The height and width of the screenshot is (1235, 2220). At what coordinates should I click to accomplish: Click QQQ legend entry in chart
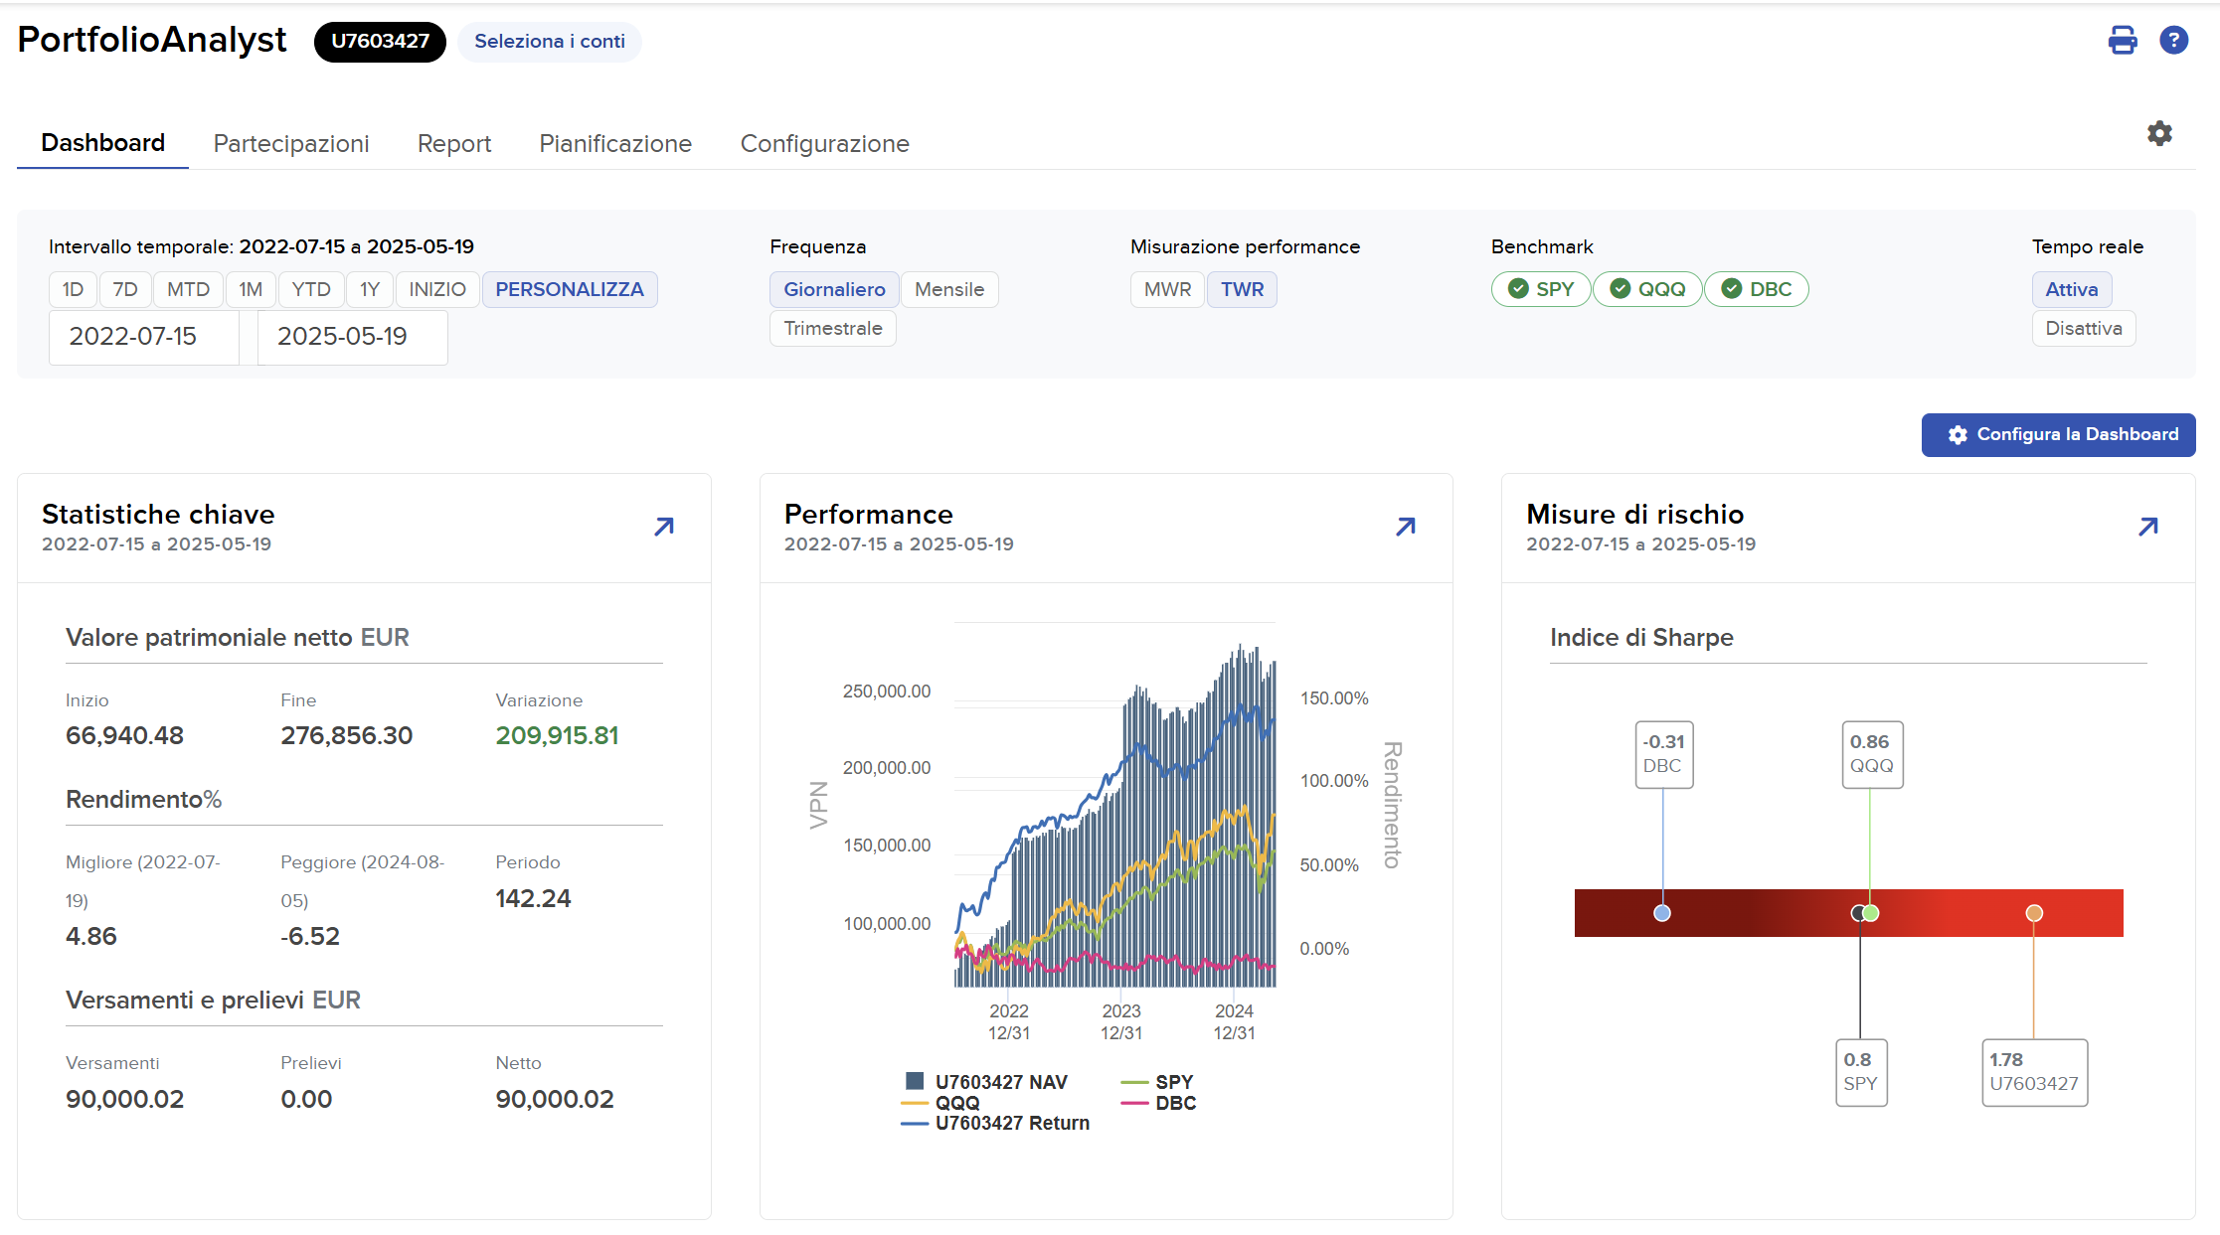coord(940,1103)
